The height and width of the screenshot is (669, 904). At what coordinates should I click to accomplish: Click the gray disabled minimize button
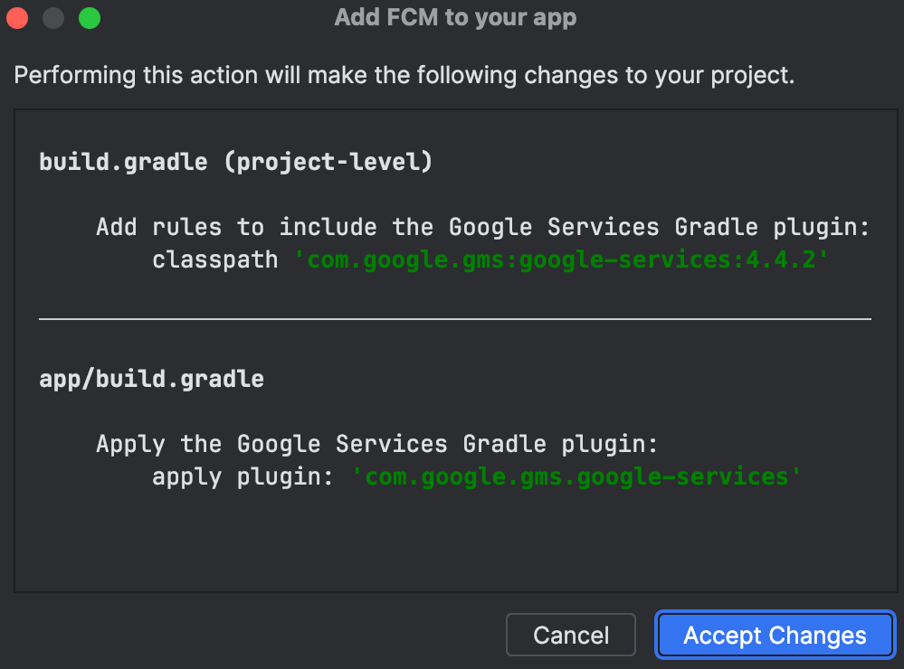tap(53, 18)
